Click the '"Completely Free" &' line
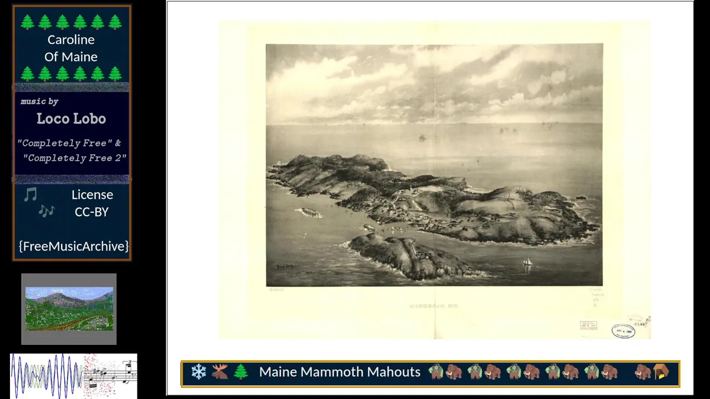 tap(69, 143)
